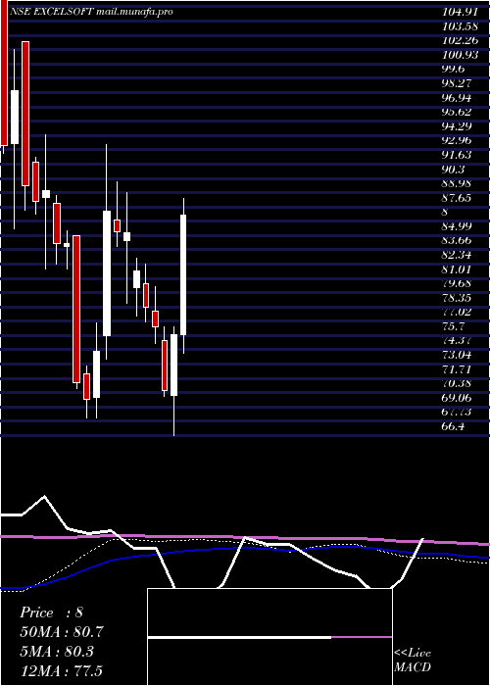Image resolution: width=490 pixels, height=686 pixels.
Task: Click the 90.3 price axis label
Action: click(453, 170)
